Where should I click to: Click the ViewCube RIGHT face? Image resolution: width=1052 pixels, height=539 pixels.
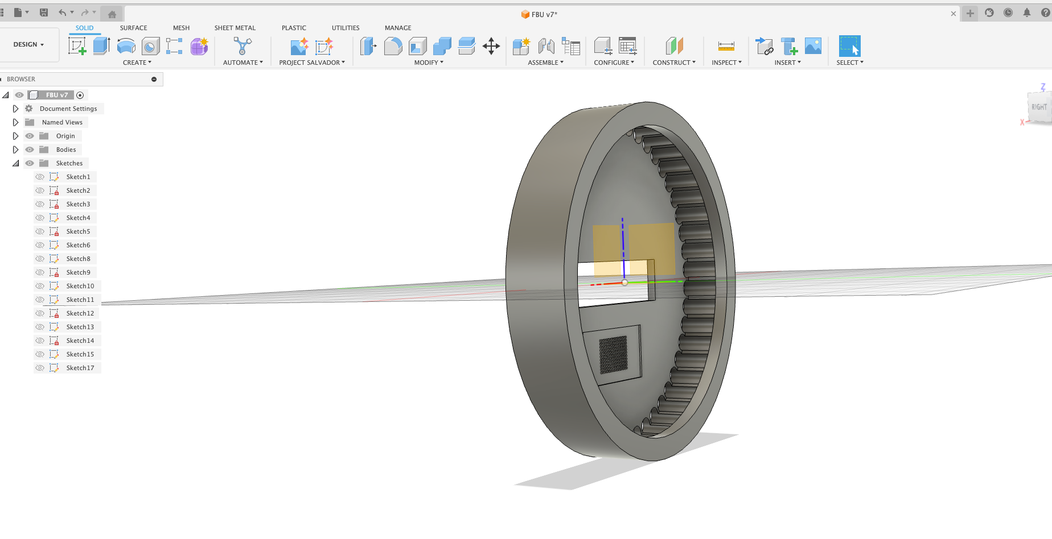pos(1039,107)
